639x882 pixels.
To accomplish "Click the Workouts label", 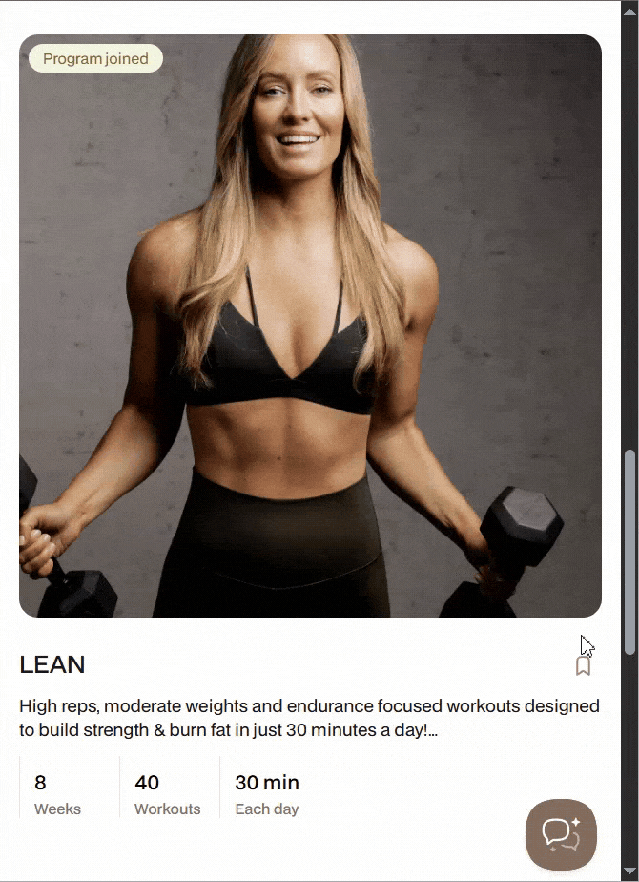I will [168, 808].
